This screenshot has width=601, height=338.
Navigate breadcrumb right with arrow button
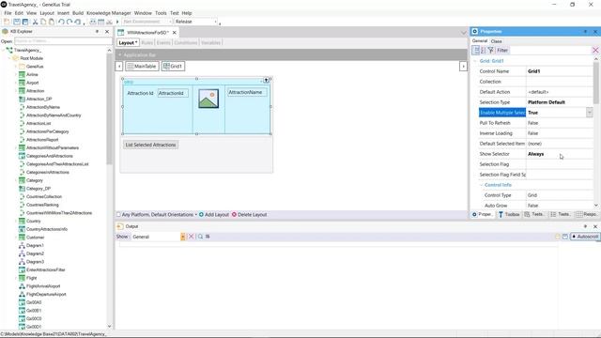463,67
